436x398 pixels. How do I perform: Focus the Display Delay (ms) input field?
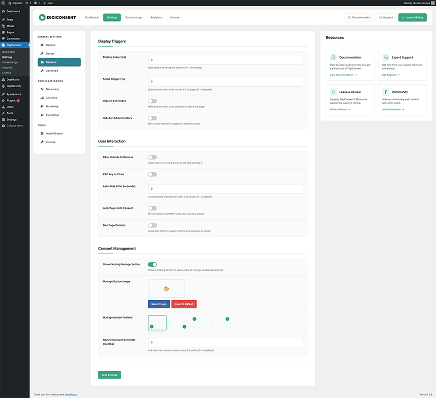[x=225, y=60]
